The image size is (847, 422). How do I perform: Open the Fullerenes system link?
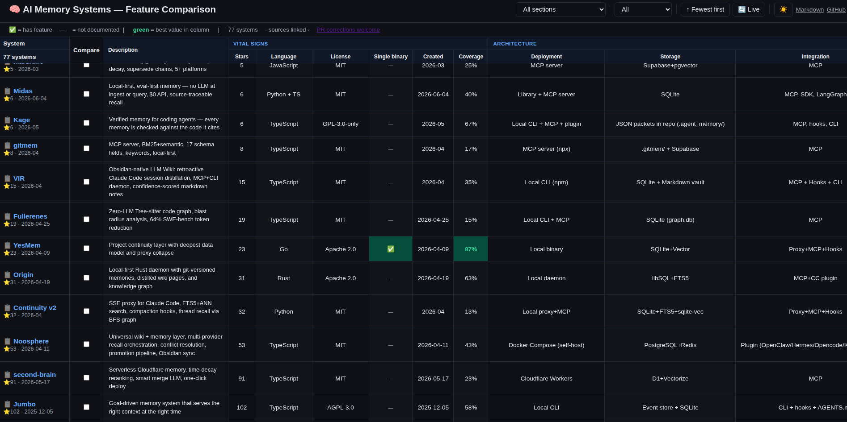pos(30,216)
